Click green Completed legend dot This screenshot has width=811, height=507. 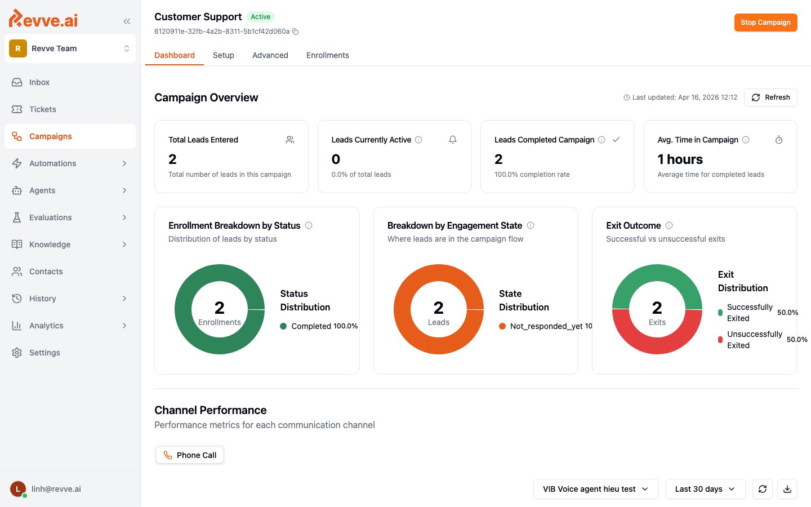coord(283,326)
